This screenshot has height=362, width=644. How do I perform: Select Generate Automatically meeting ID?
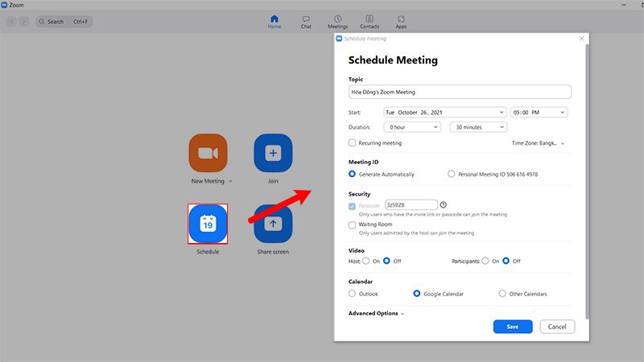[352, 174]
